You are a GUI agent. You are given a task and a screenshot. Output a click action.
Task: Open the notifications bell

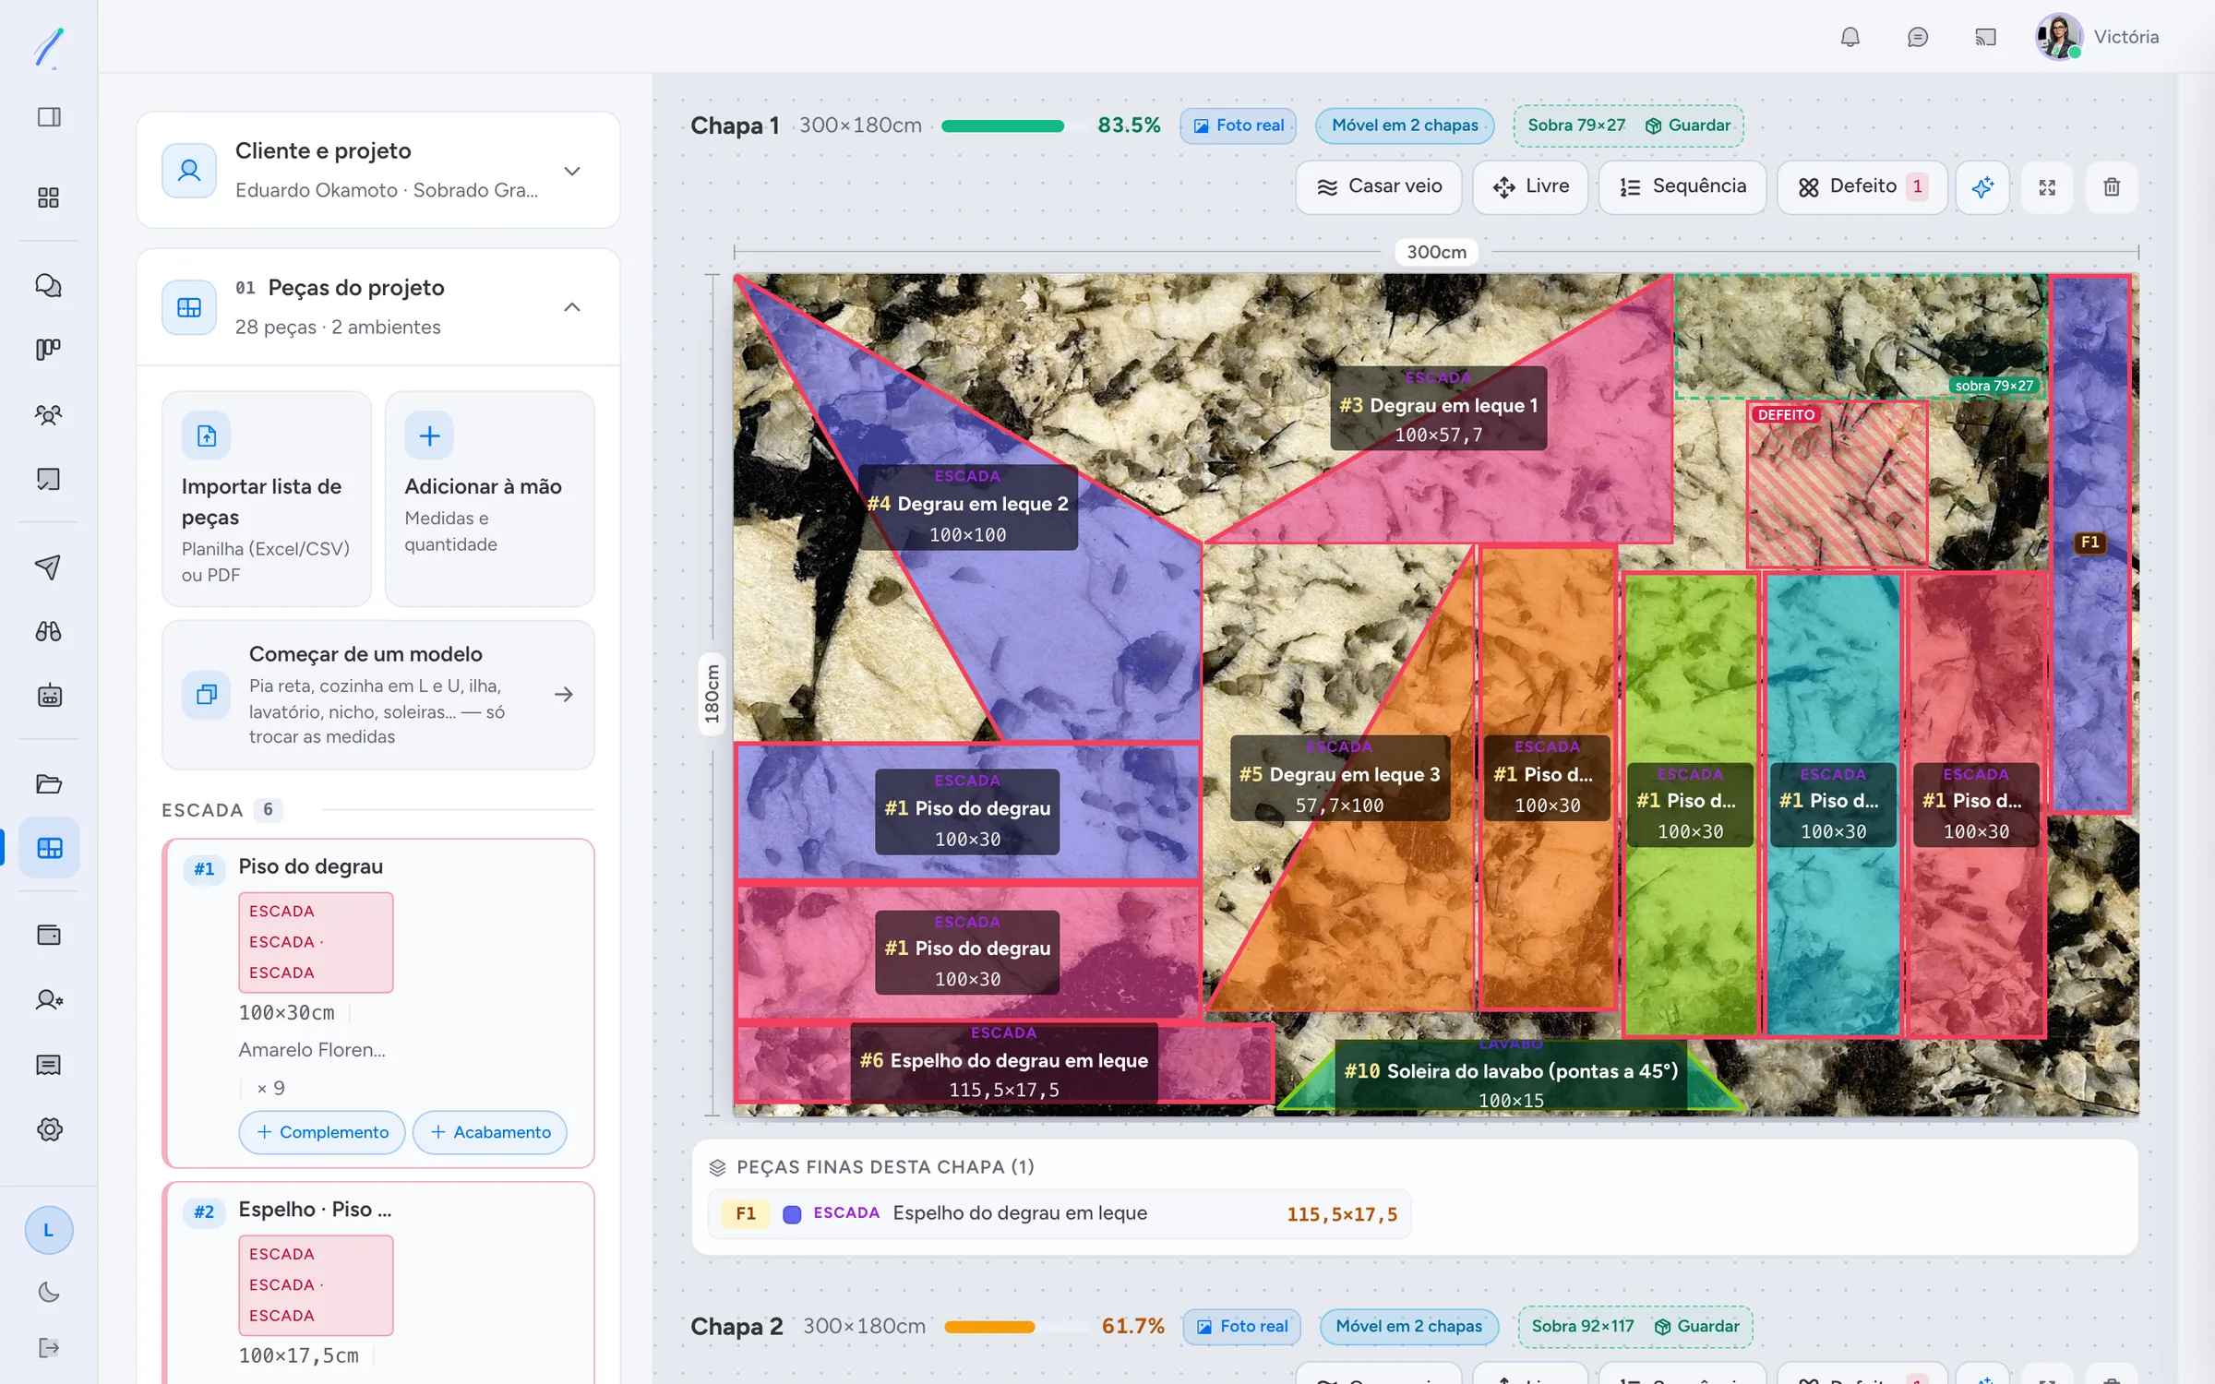click(x=1850, y=37)
